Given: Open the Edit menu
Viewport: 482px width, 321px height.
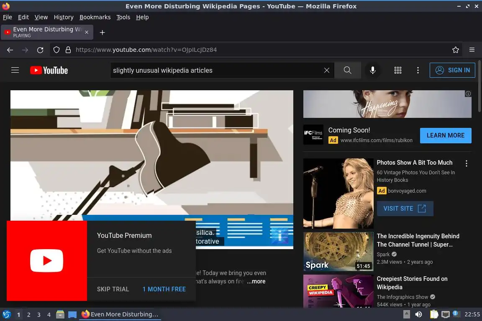Looking at the screenshot, I should (x=23, y=17).
